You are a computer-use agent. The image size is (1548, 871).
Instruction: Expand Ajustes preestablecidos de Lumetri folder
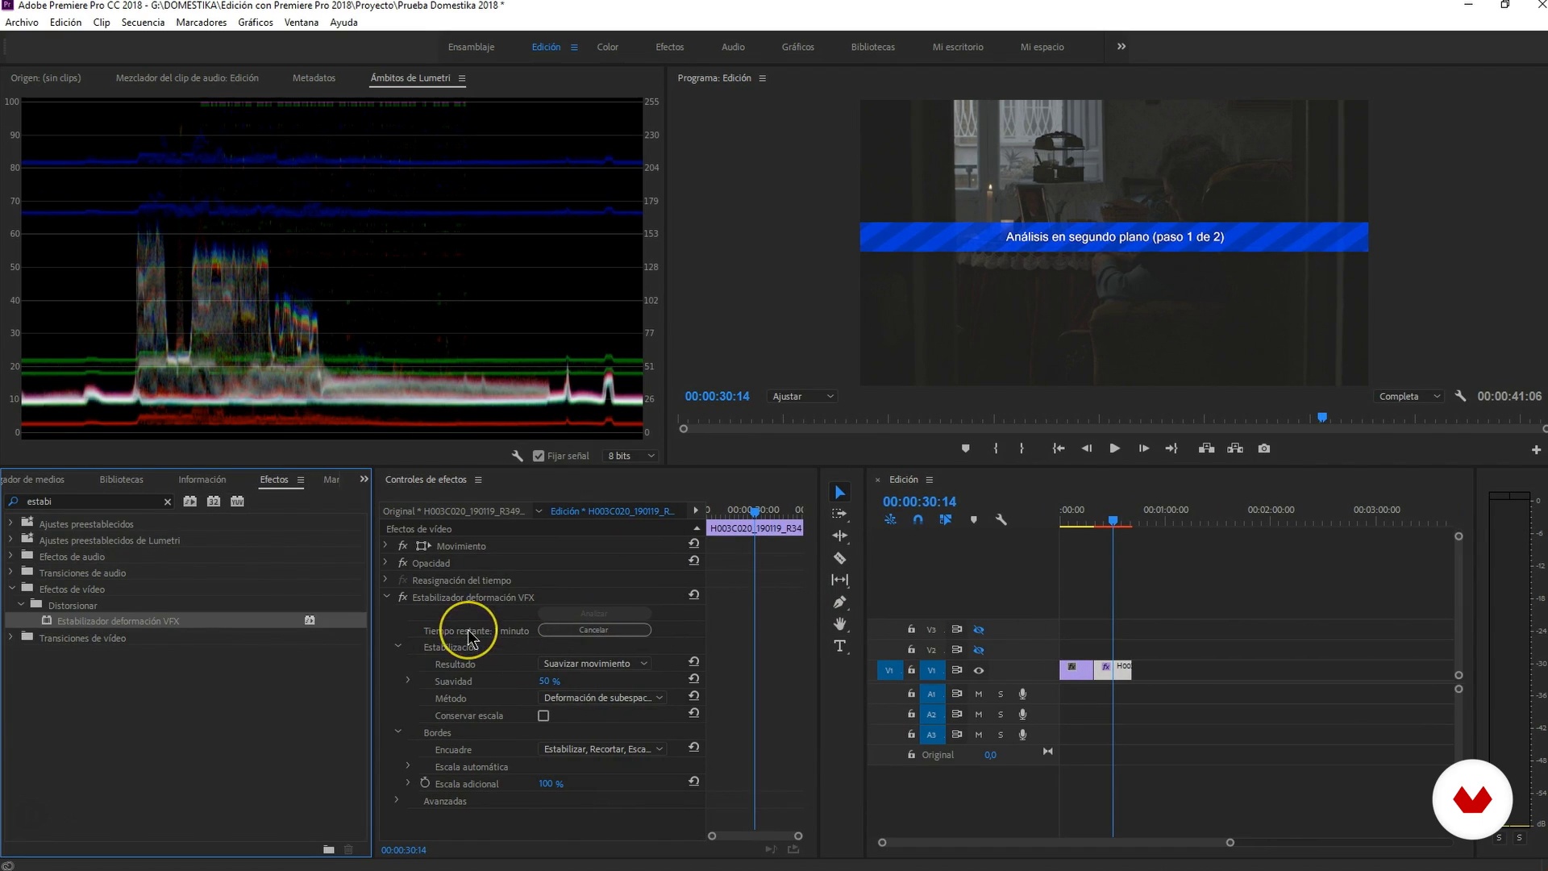point(10,540)
